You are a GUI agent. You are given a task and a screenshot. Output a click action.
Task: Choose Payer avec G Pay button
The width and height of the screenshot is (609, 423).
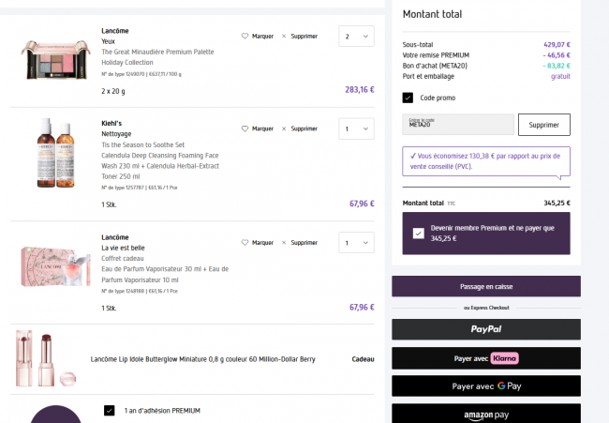(486, 386)
